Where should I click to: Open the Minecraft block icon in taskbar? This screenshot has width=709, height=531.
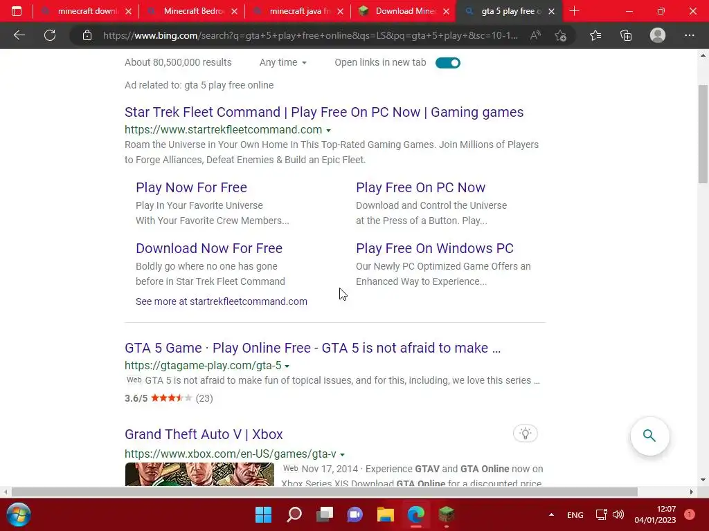pos(447,514)
